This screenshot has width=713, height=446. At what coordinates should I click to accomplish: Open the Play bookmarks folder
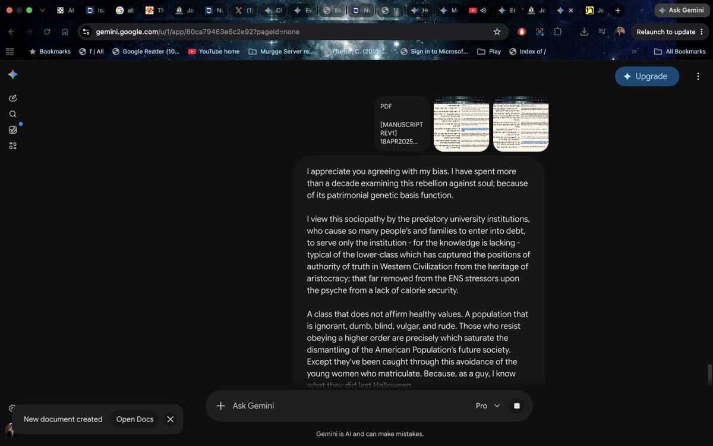coord(489,52)
